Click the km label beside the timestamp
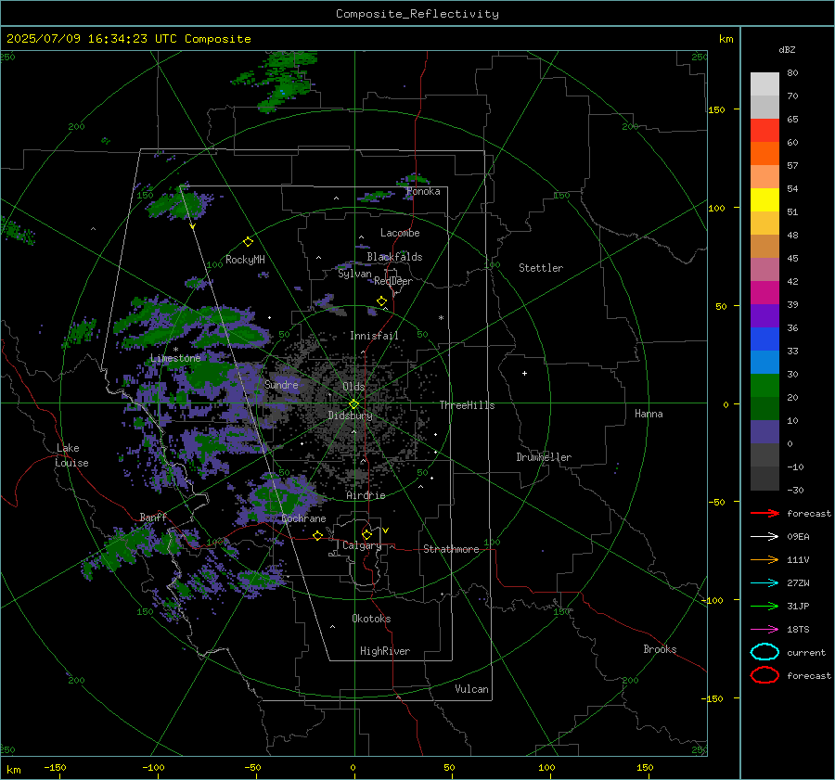Screen dimensions: 835x780 (x=726, y=39)
